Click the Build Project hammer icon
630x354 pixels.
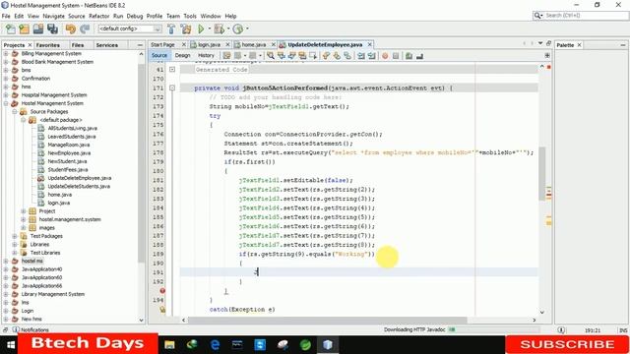click(171, 29)
